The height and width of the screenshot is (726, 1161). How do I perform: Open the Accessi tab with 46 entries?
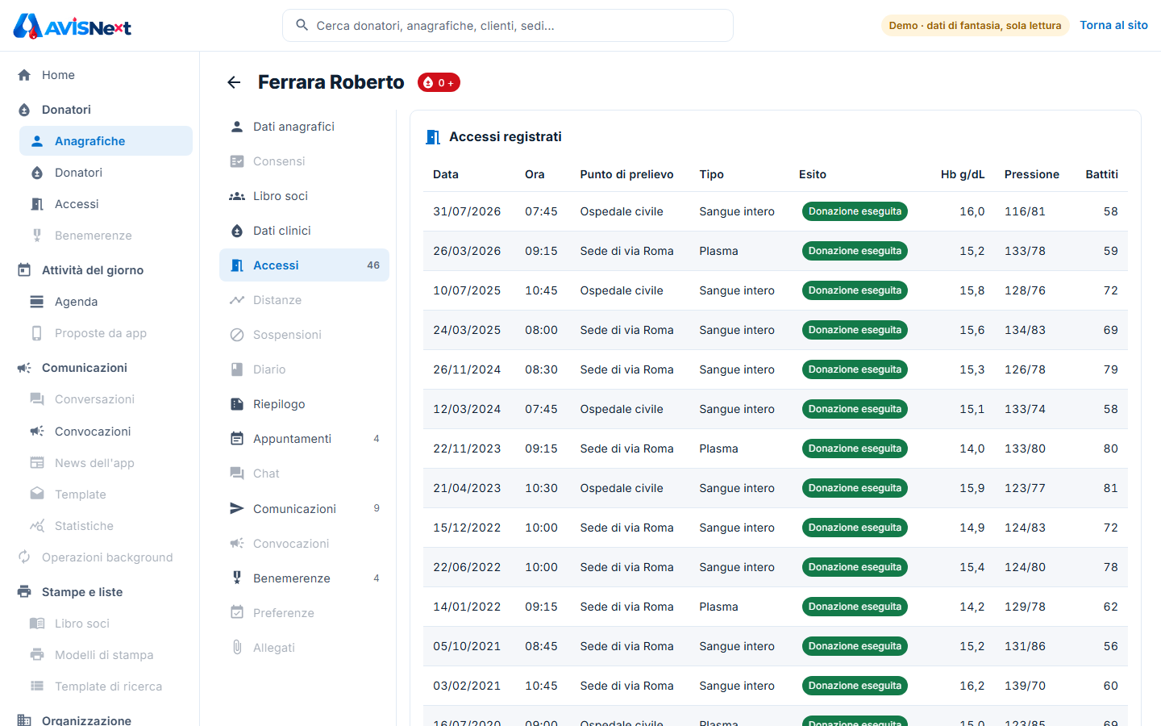coord(304,265)
